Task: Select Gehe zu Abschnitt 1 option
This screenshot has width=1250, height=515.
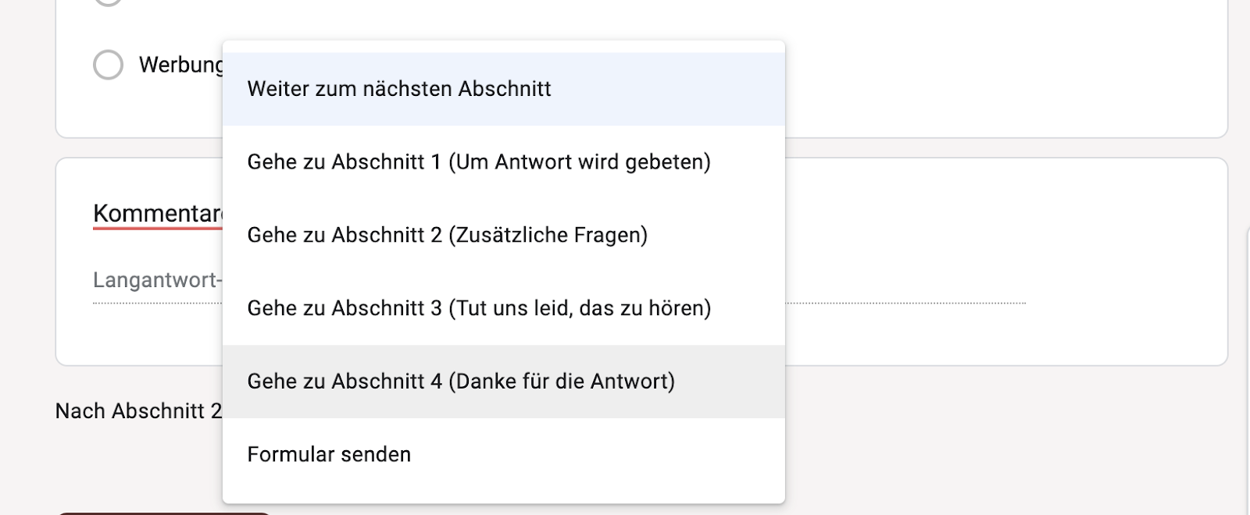Action: pyautogui.click(x=478, y=162)
